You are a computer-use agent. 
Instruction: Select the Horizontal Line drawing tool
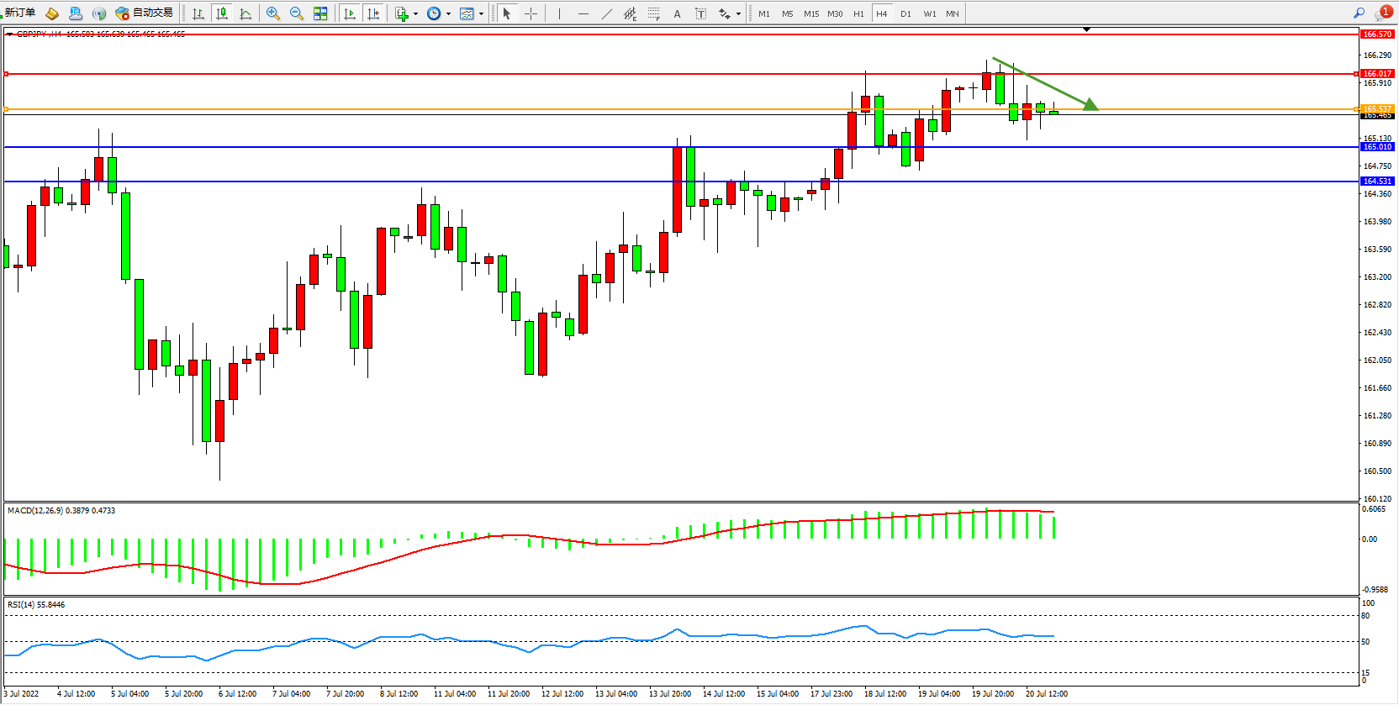(x=583, y=13)
